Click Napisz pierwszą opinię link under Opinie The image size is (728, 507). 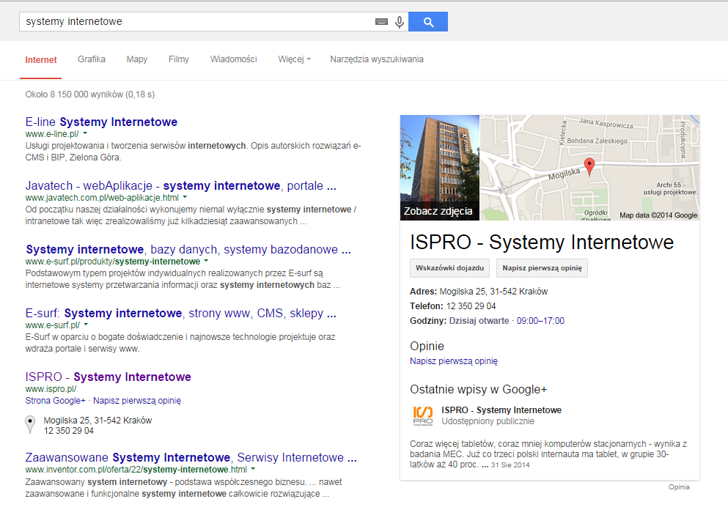(x=454, y=361)
